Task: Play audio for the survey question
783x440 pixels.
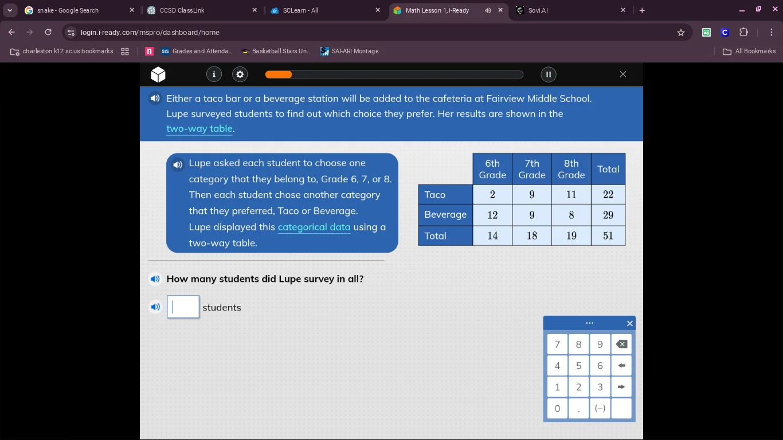Action: pos(155,279)
